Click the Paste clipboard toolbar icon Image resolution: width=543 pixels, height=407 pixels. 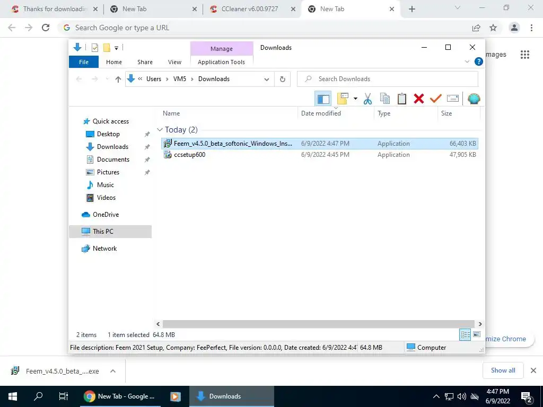point(402,99)
